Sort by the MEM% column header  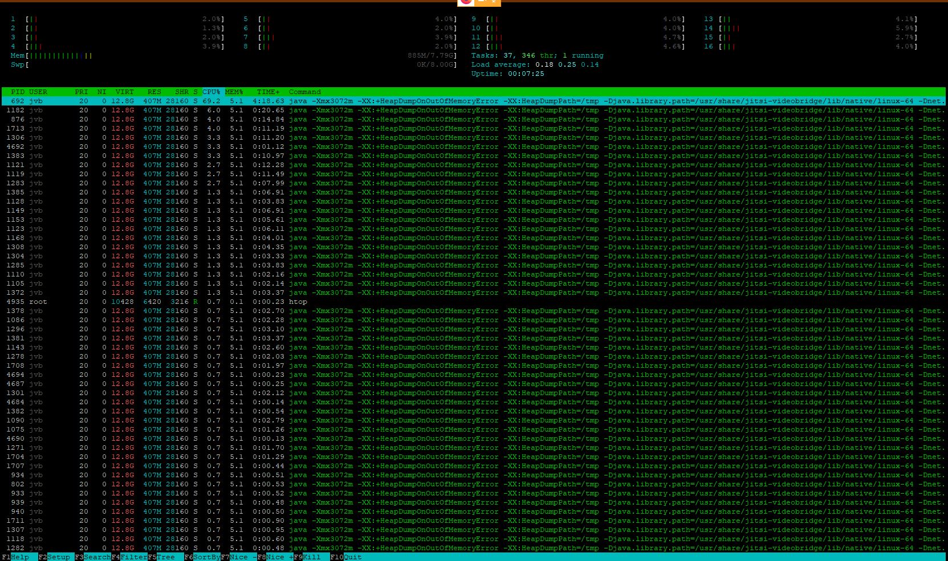(234, 92)
